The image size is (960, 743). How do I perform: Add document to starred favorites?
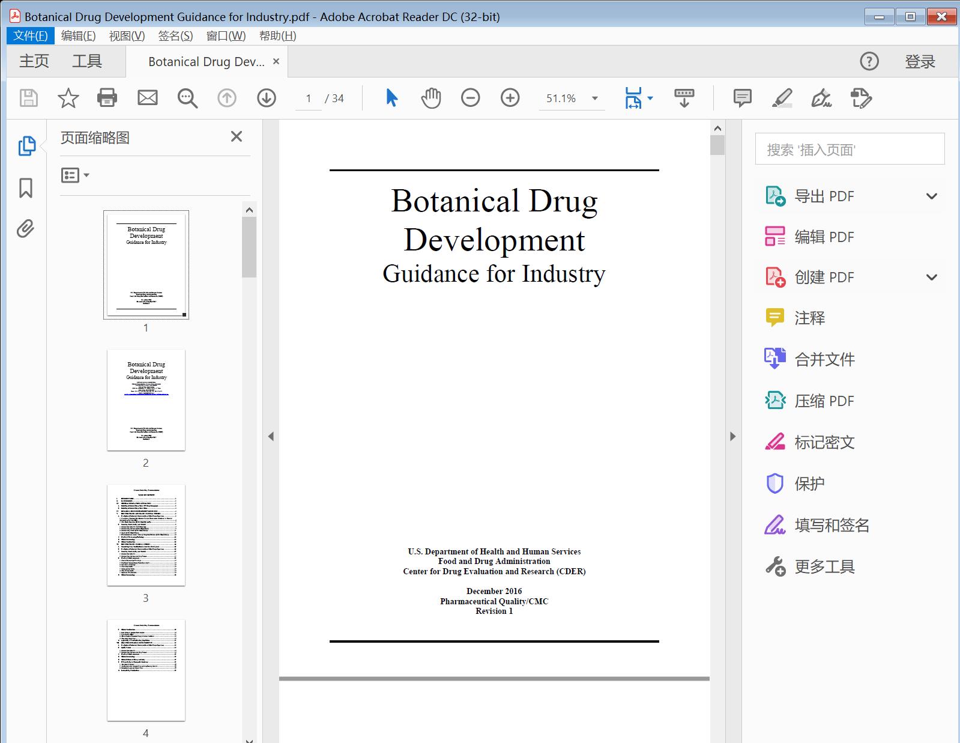[68, 98]
